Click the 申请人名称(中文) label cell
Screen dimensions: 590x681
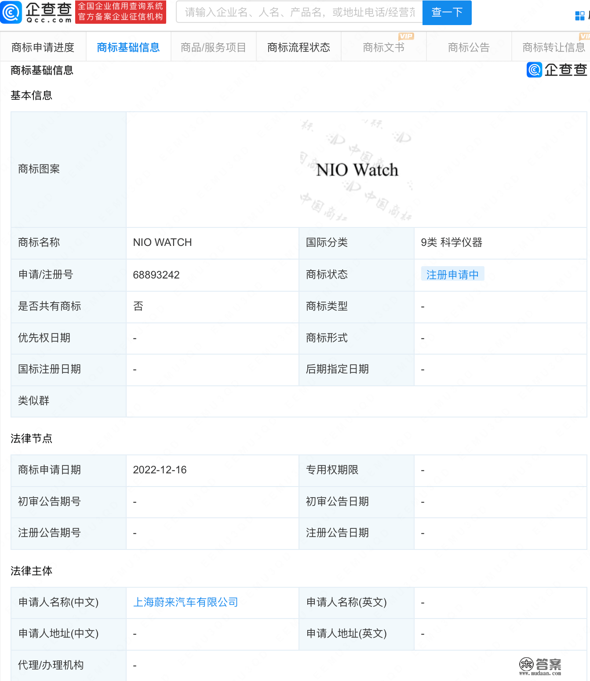pos(69,603)
